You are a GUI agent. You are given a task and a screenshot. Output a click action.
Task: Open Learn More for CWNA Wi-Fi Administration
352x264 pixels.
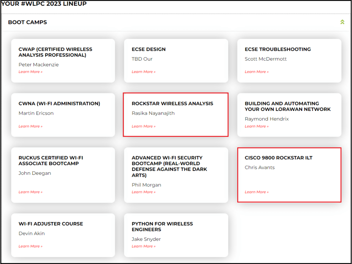tap(31, 126)
